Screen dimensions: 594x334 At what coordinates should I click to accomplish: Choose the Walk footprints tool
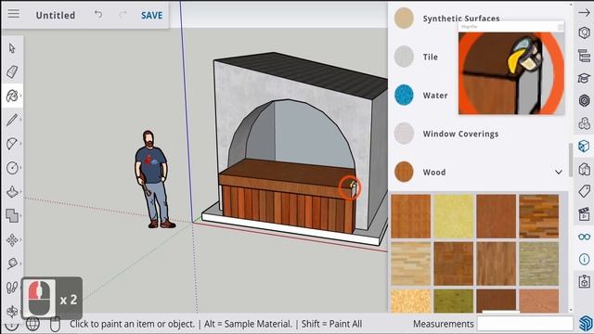point(12,288)
